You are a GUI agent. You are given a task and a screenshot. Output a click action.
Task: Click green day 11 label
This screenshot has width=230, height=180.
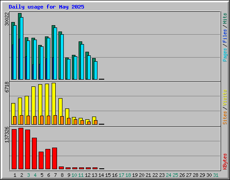[x=81, y=175]
